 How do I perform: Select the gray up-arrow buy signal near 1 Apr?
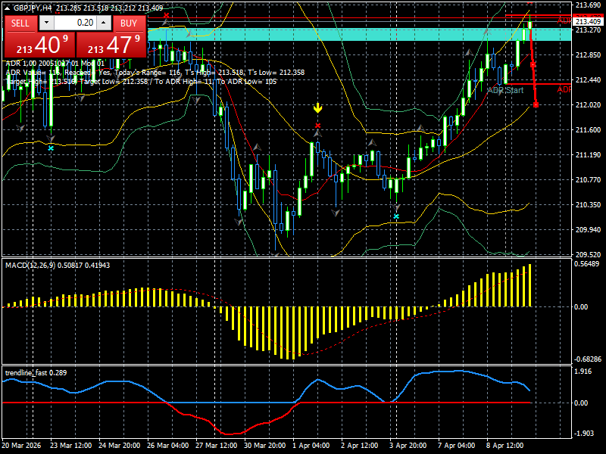(317, 134)
